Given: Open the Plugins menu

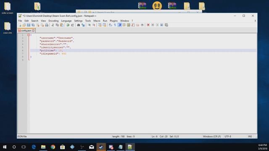Looking at the screenshot, I should [x=113, y=21].
